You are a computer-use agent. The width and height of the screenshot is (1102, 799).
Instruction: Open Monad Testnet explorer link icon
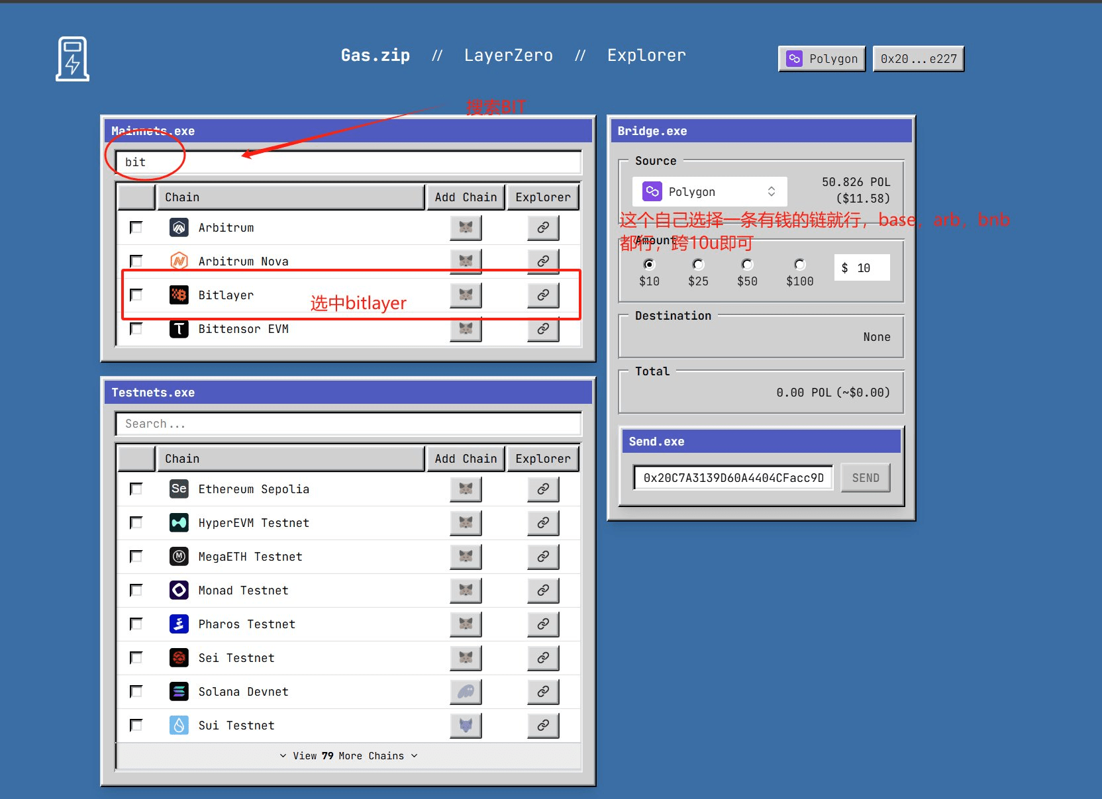pos(543,590)
